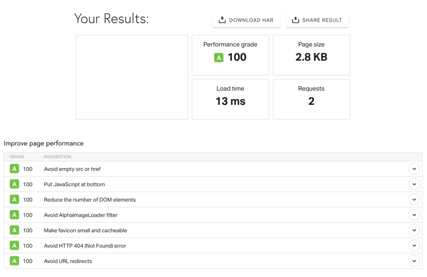Viewport: 427px width, 277px height.
Task: Click the A grade icon on Avoid empty src row
Action: (x=15, y=169)
